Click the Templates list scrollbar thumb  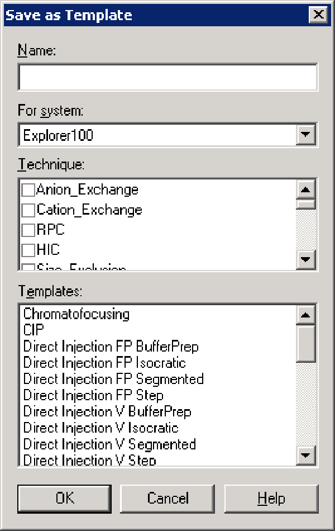click(305, 343)
